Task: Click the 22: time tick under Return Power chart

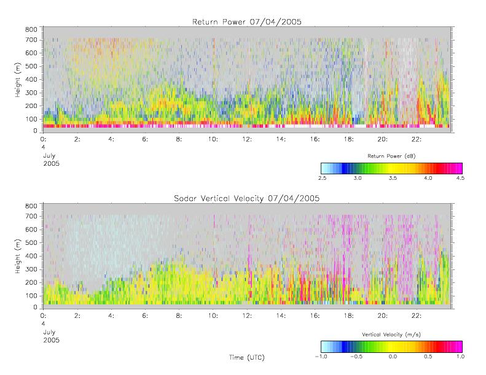Action: pos(416,139)
